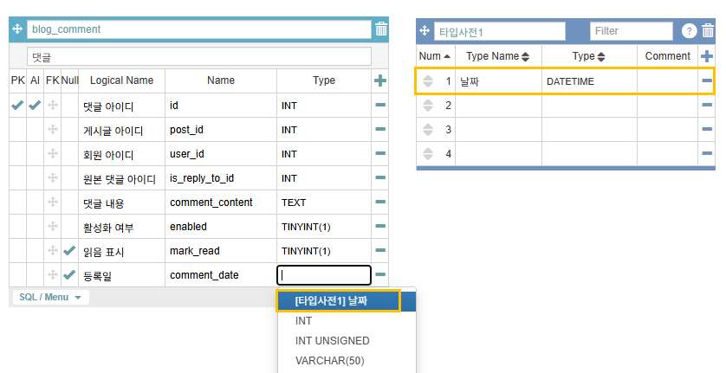Choose INT UNSIGNED from the type suggestions
726x373 pixels.
pos(332,341)
